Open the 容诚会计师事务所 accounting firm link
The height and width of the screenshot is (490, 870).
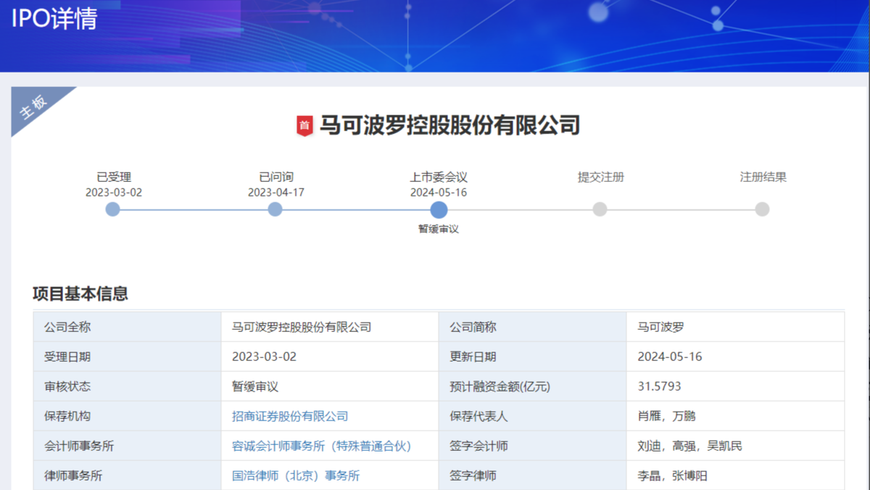pos(321,446)
